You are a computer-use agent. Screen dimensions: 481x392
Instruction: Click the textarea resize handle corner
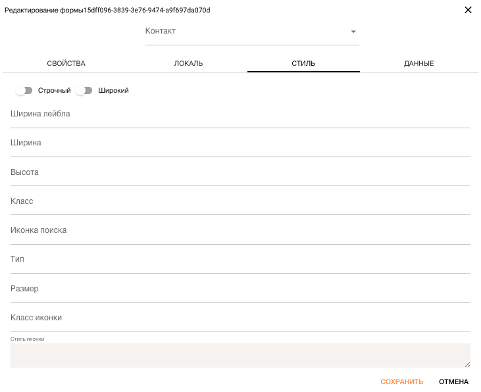pyautogui.click(x=467, y=364)
